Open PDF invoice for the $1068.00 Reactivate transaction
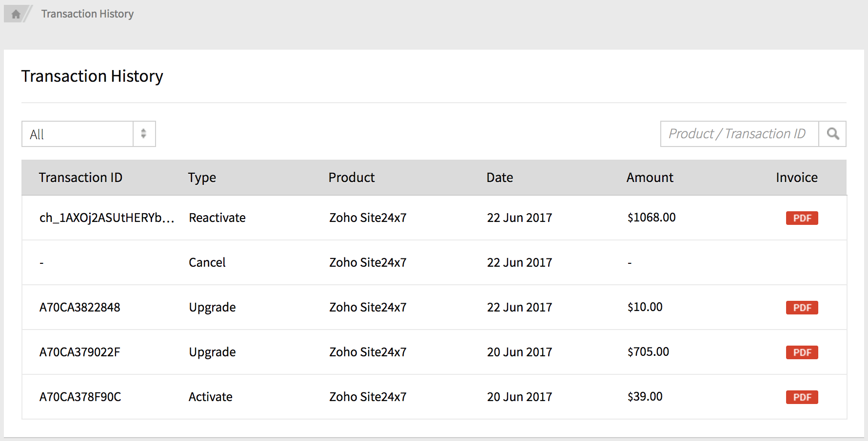Image resolution: width=868 pixels, height=441 pixels. click(x=802, y=218)
